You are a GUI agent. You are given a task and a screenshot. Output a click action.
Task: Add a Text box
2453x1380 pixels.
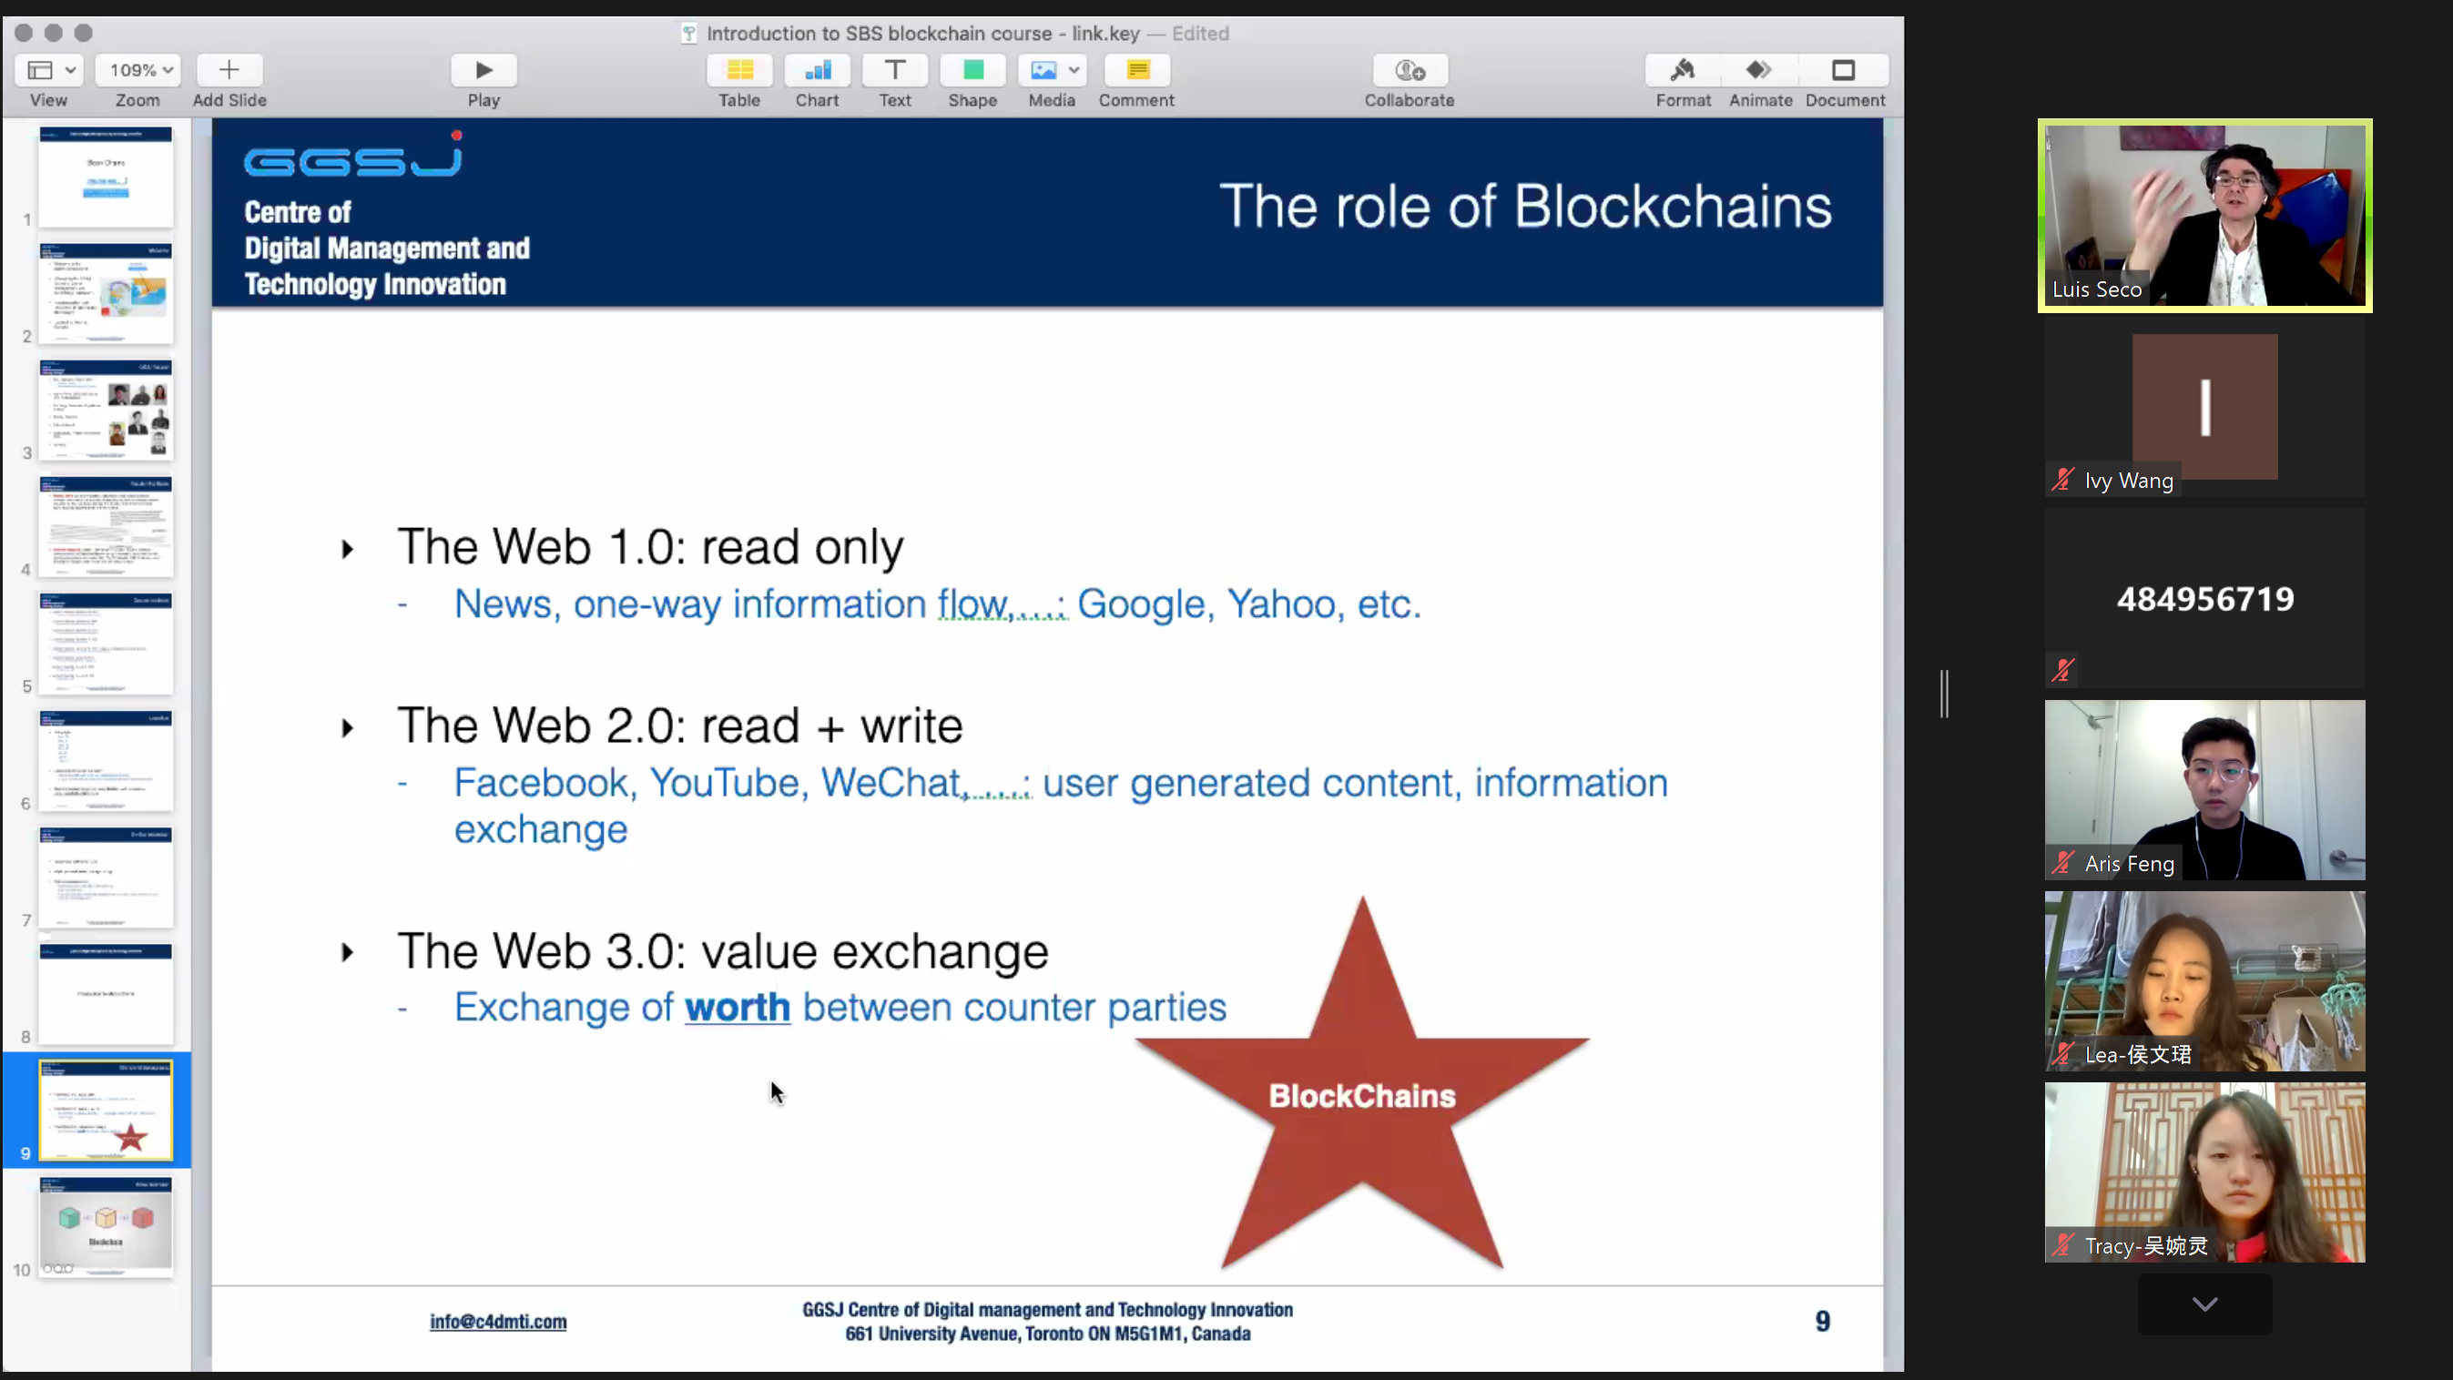(x=894, y=69)
